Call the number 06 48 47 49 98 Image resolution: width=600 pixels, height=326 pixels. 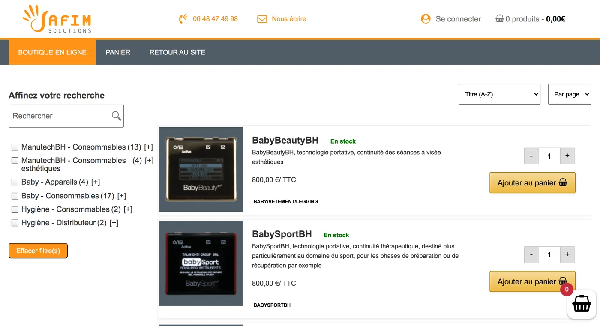[215, 19]
